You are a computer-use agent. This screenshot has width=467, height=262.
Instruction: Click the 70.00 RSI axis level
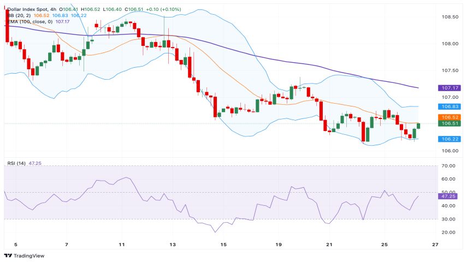point(448,165)
